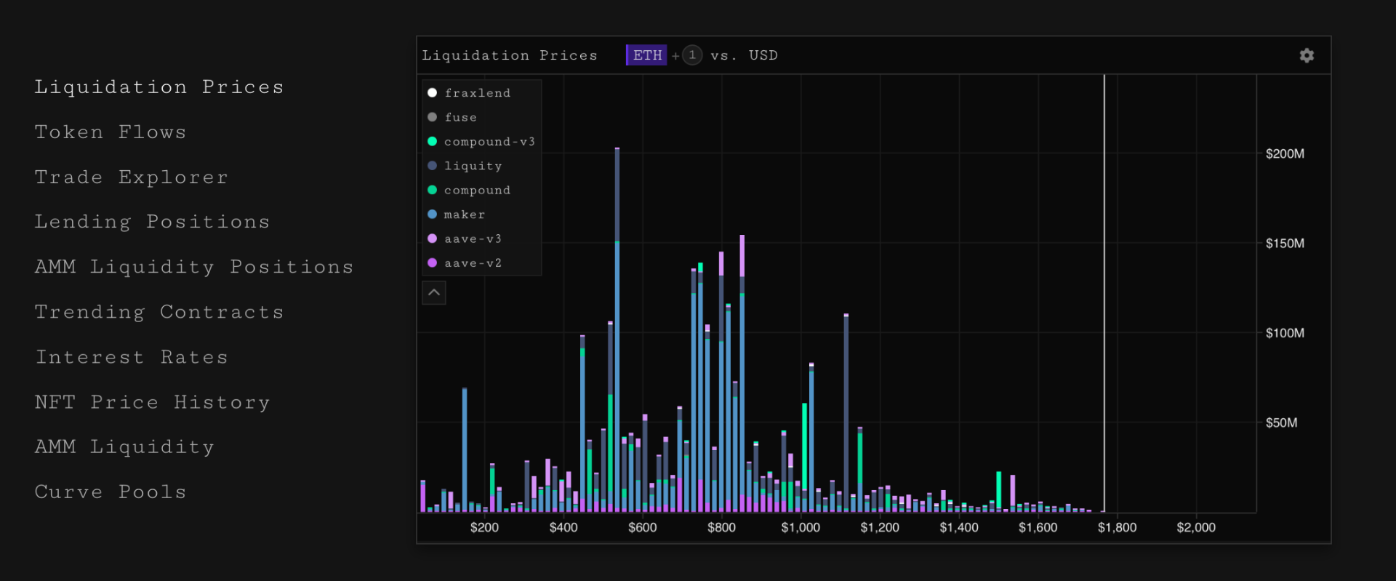Go to Interest Rates page
Image resolution: width=1396 pixels, height=581 pixels.
(x=132, y=357)
